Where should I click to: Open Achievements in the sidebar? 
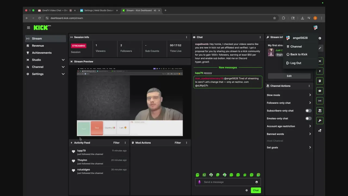point(45,53)
